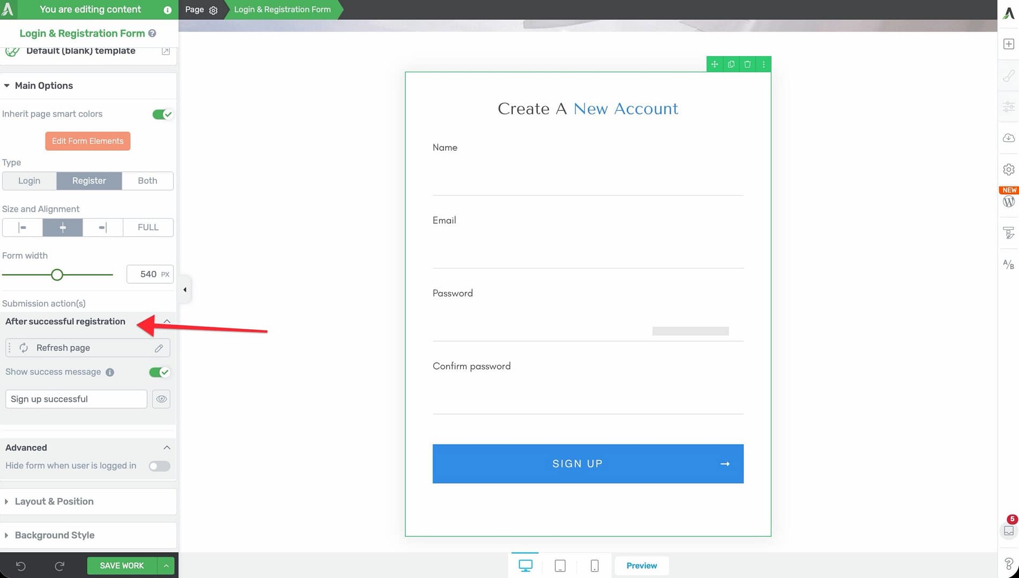Select the Login type tab
This screenshot has height=578, width=1019.
(29, 181)
